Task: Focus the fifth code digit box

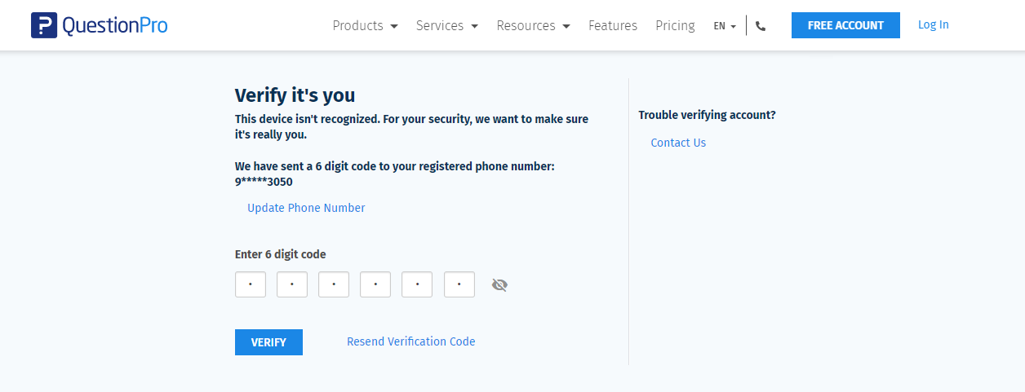Action: click(x=417, y=284)
